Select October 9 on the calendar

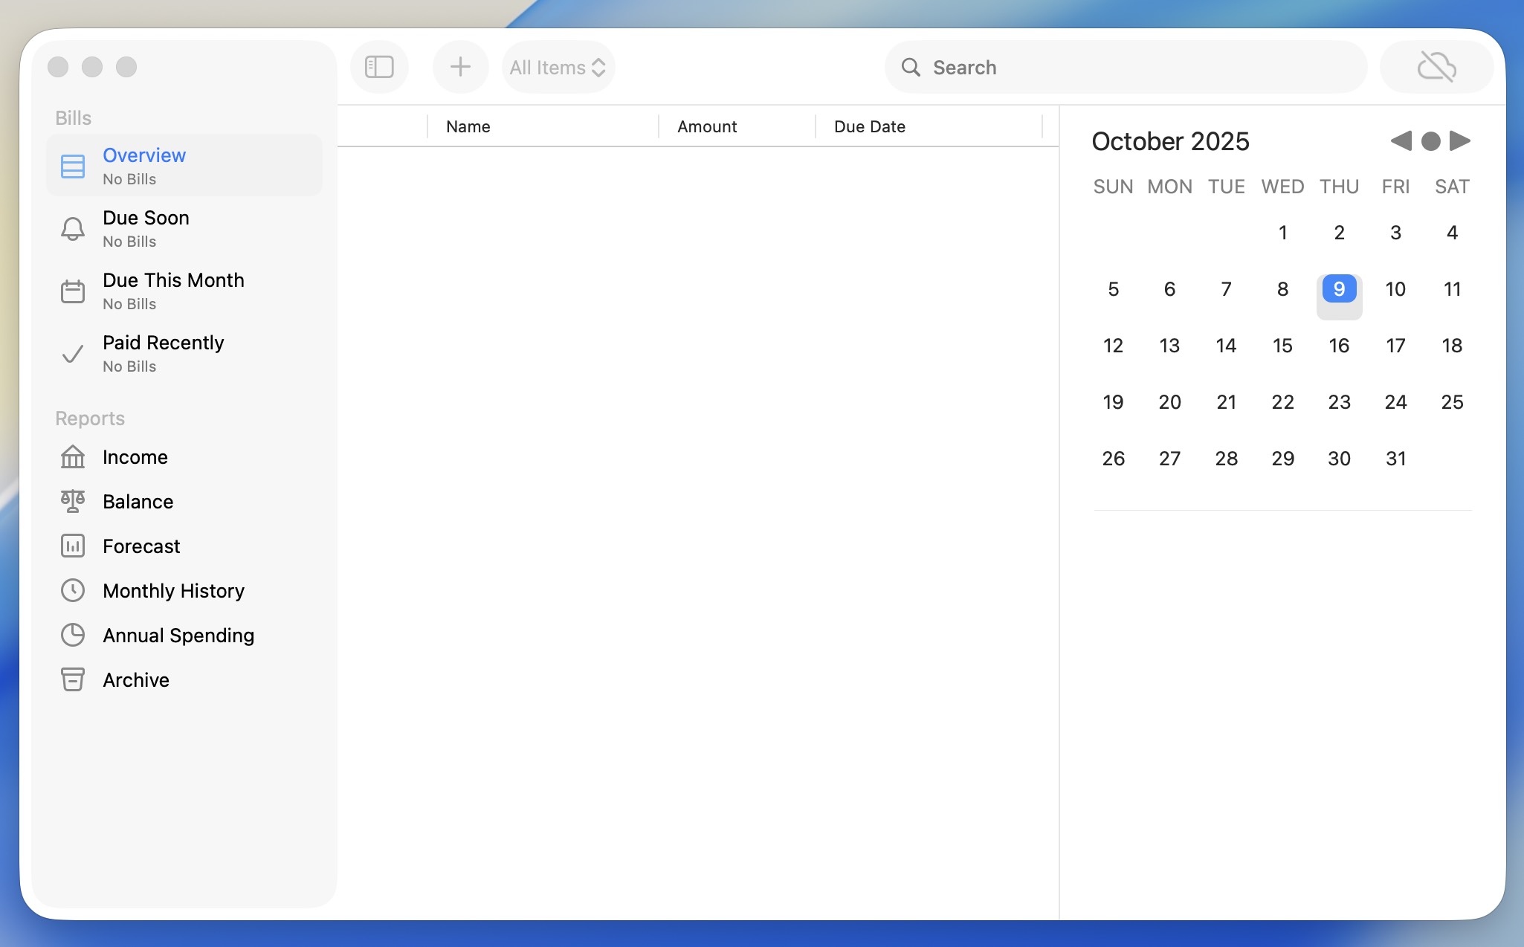[x=1338, y=289]
